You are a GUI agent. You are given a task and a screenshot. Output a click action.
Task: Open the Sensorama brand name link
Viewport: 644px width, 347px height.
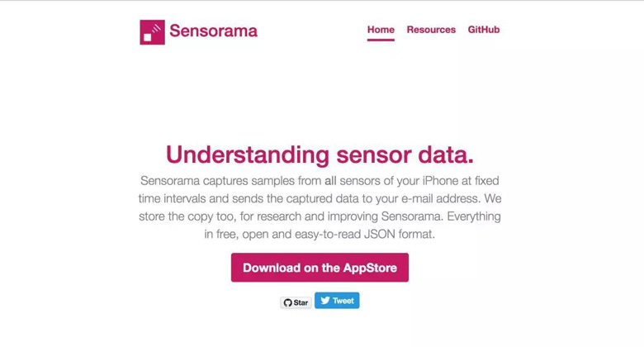(214, 31)
